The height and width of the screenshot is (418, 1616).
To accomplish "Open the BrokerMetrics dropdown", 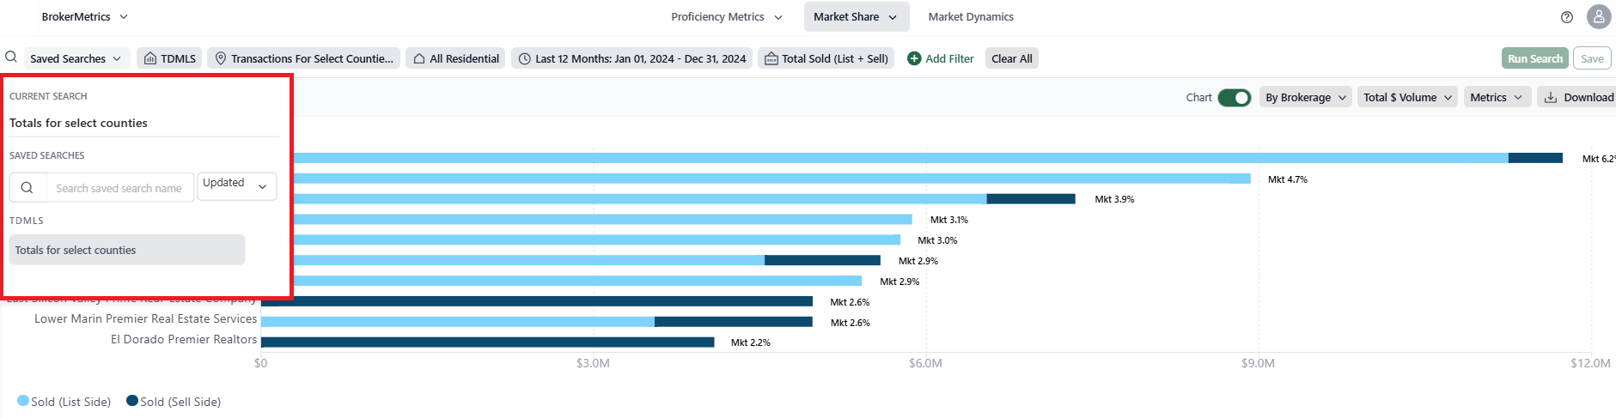I will (x=85, y=17).
